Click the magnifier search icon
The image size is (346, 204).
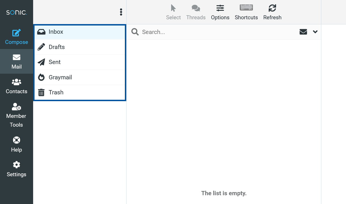[135, 32]
